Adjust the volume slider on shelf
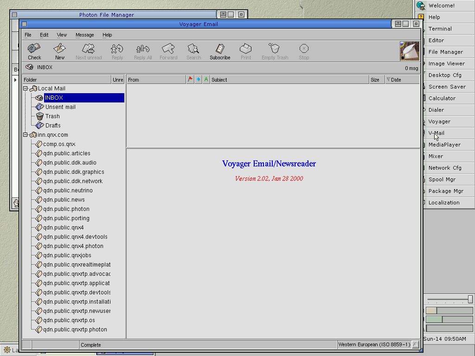Screen dimensions: 475x356 click(x=470, y=299)
